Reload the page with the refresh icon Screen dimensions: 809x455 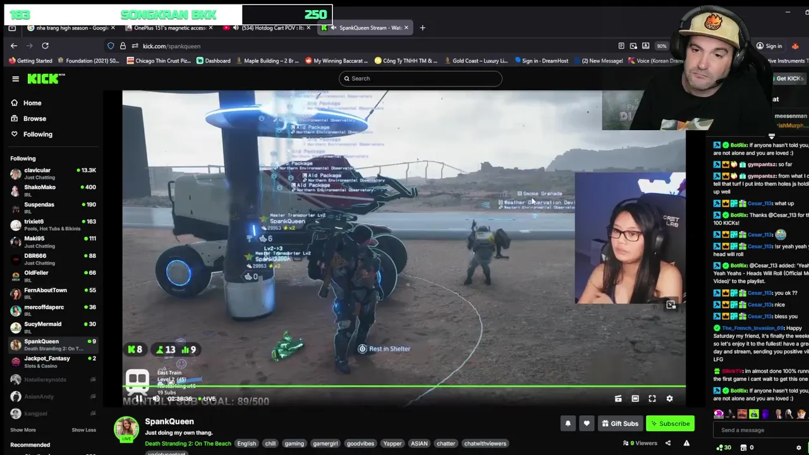(45, 46)
